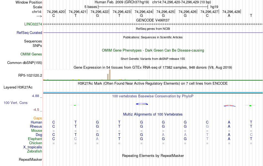Click Short Genetic Variants dbSNP title

[153, 59]
